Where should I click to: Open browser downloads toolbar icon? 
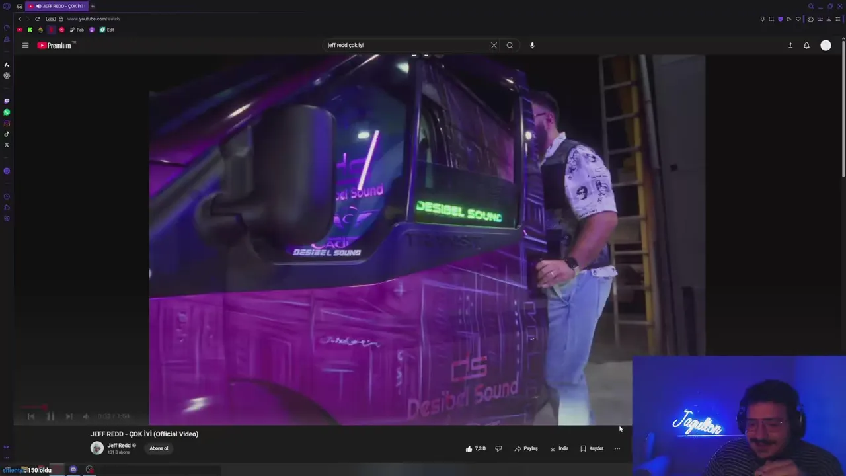point(829,19)
